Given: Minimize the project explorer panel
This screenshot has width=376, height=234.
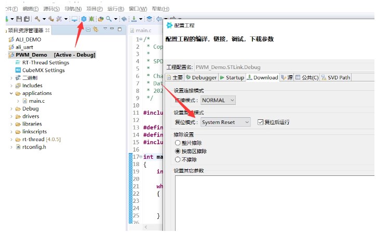Looking at the screenshot, I should pos(112,29).
